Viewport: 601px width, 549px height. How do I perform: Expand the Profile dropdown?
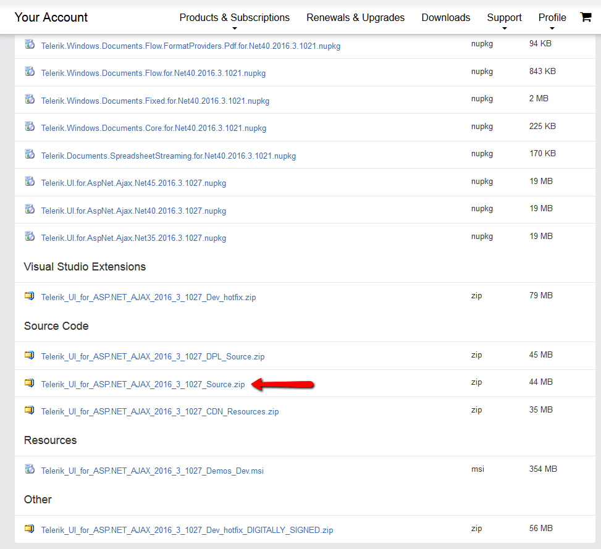click(x=552, y=18)
